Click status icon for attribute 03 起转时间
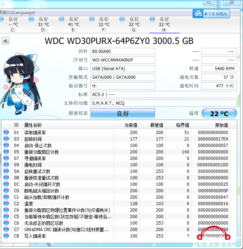This screenshot has width=243, height=249. pos(6,139)
